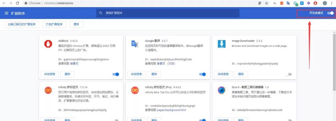Click the Image Downloader 2.4.2 title
Image resolution: width=336 pixels, height=121 pixels.
tap(247, 41)
